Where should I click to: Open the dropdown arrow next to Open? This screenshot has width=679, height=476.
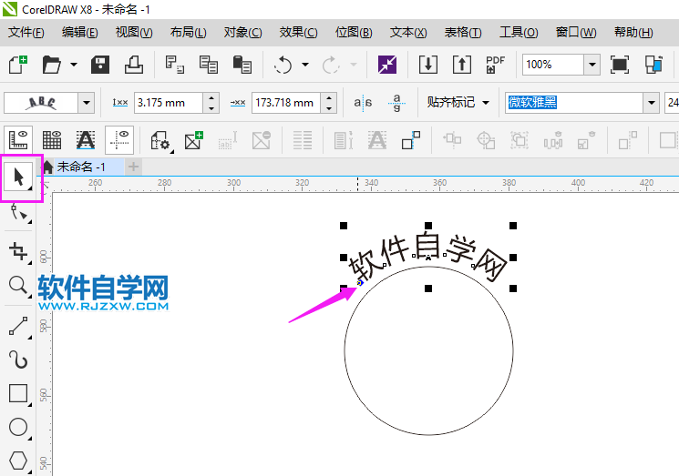tap(74, 65)
